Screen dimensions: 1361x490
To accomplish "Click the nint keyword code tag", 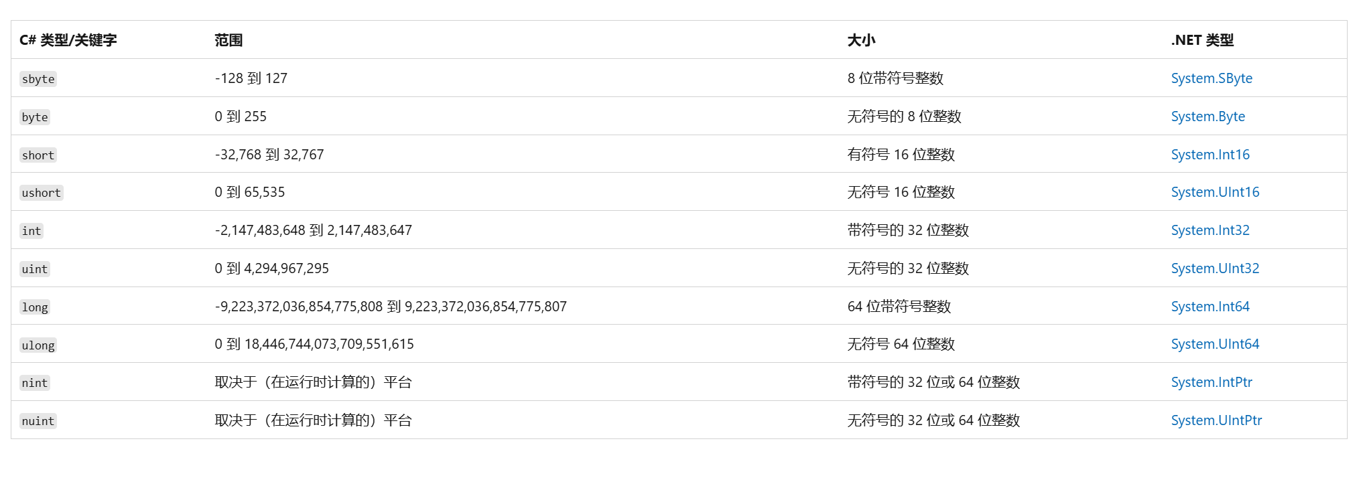I will (x=35, y=383).
